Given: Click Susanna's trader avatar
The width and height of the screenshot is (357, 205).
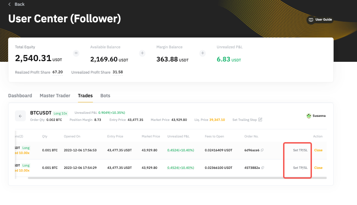Looking at the screenshot, I should pyautogui.click(x=309, y=116).
